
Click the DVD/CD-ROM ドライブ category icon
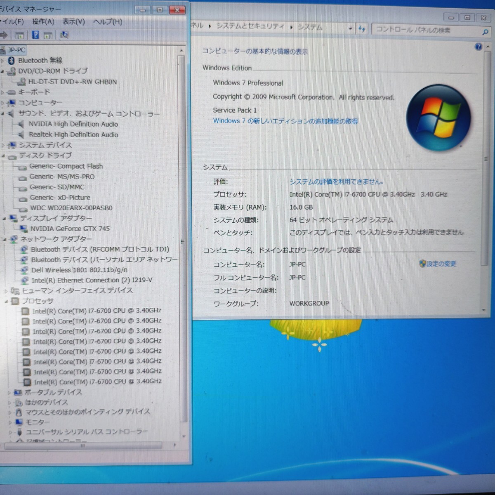click(x=12, y=71)
